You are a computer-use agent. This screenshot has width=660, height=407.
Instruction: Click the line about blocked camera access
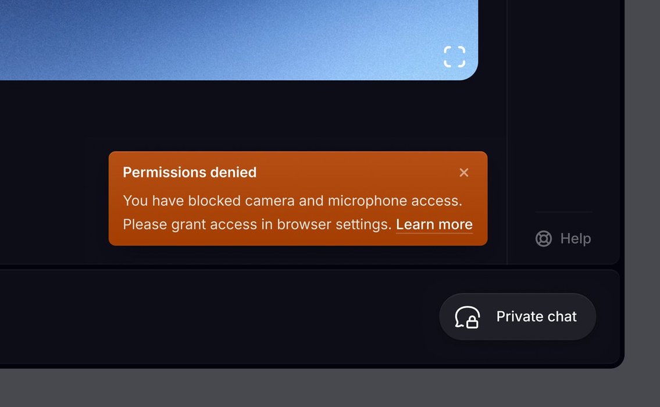pyautogui.click(x=292, y=201)
